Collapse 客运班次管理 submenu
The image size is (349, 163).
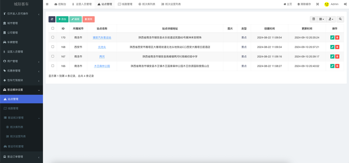coord(21,118)
